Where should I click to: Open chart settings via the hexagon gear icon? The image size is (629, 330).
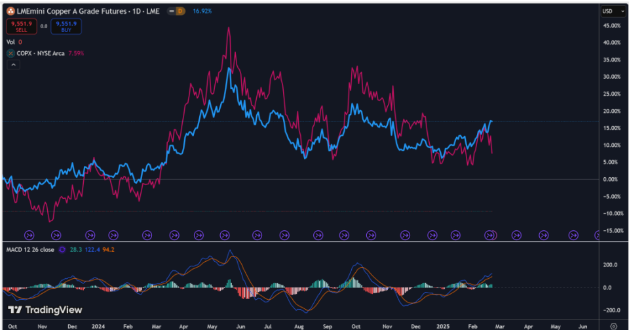point(613,326)
